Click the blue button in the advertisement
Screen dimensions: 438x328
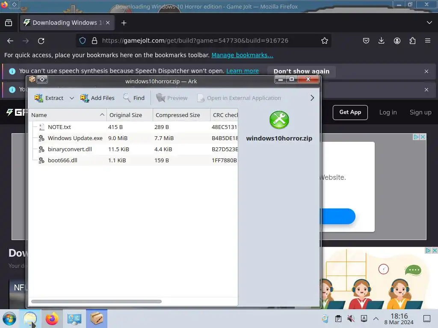coord(337,216)
